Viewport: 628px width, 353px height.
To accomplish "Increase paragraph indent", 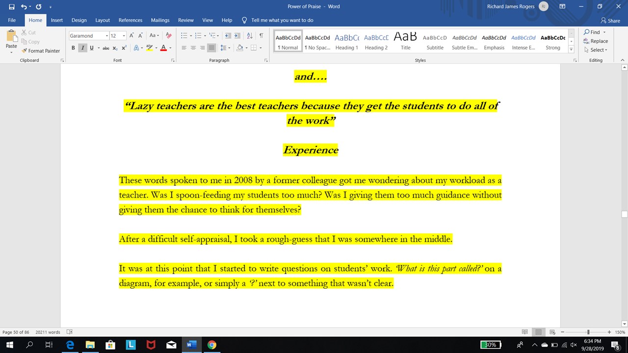I will 237,36.
